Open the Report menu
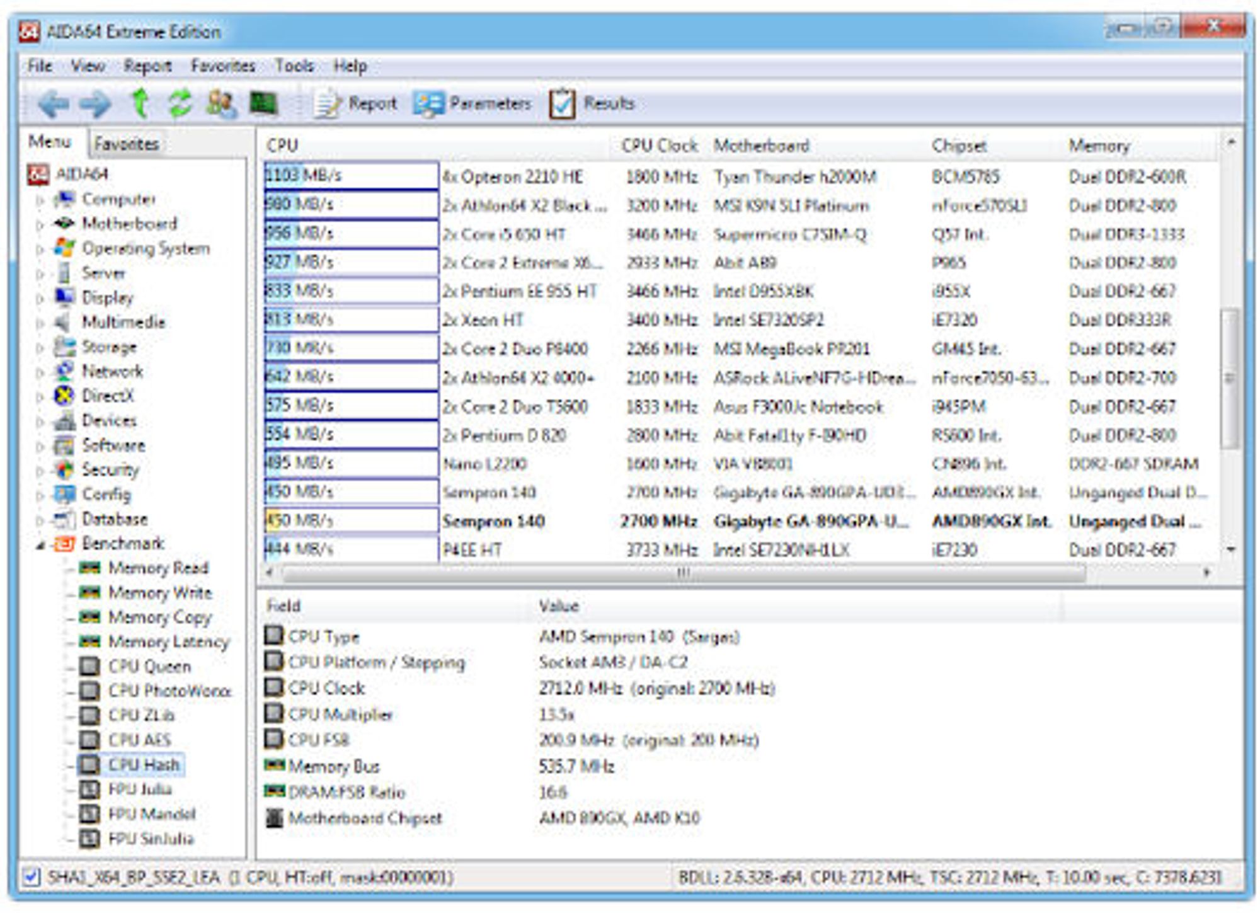Image resolution: width=1260 pixels, height=913 pixels. [x=147, y=66]
